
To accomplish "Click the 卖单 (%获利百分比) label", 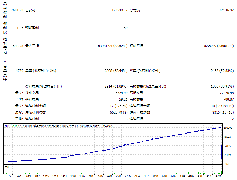I will 41,71.
